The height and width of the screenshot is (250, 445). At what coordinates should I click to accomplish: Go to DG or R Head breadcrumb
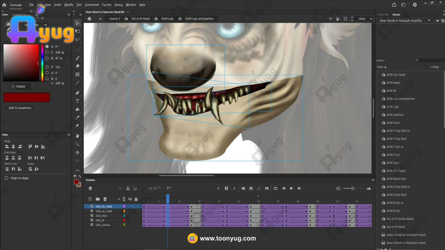tap(141, 19)
